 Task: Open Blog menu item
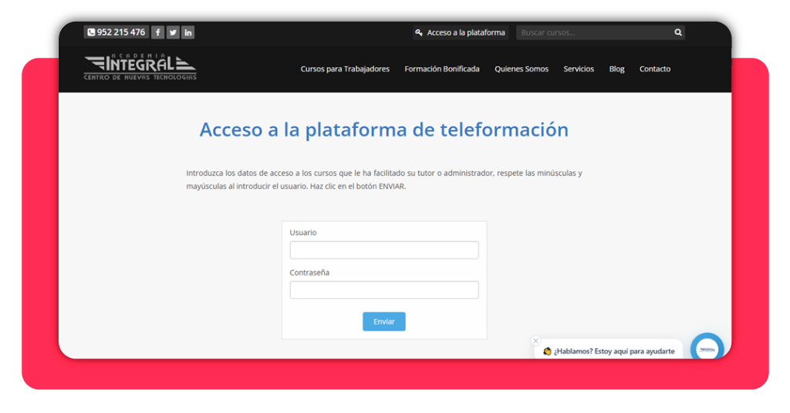[616, 69]
